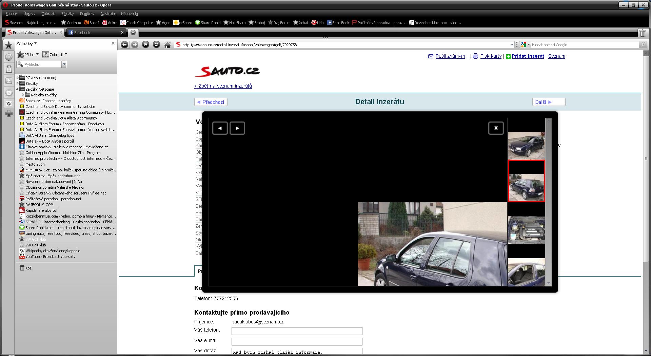This screenshot has height=356, width=651.
Task: Click the fast-forward navigation icon
Action: (x=145, y=44)
